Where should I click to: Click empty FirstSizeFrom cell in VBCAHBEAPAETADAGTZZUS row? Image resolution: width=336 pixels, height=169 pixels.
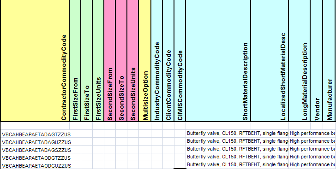75,134
